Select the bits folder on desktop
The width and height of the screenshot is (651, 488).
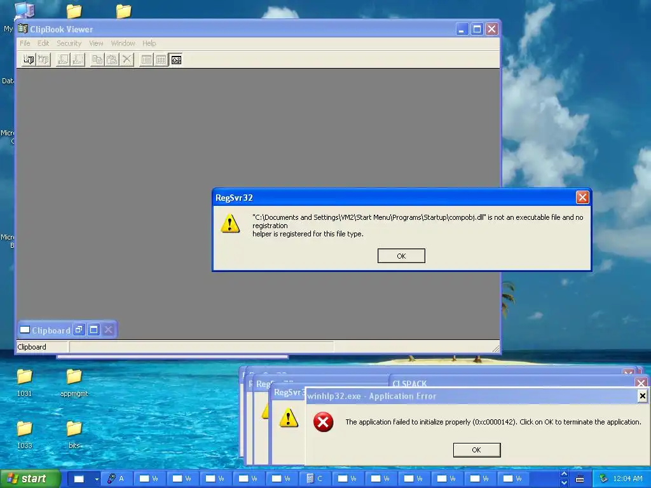click(74, 435)
